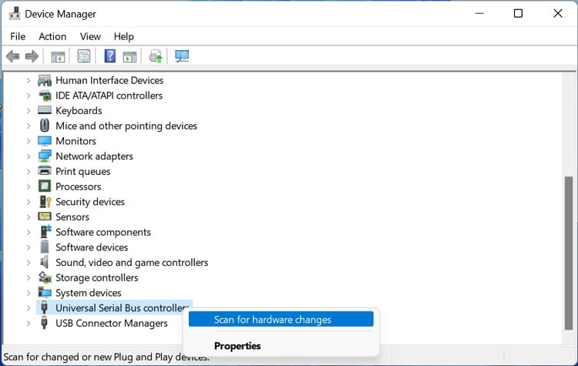Select the Software devices label
This screenshot has width=578, height=366.
click(92, 247)
